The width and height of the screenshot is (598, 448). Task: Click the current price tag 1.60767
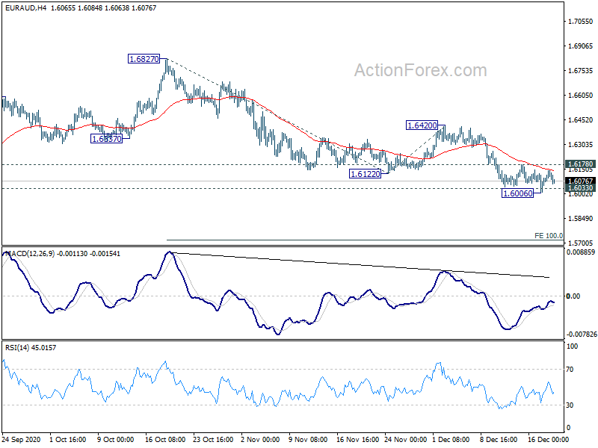pos(580,181)
